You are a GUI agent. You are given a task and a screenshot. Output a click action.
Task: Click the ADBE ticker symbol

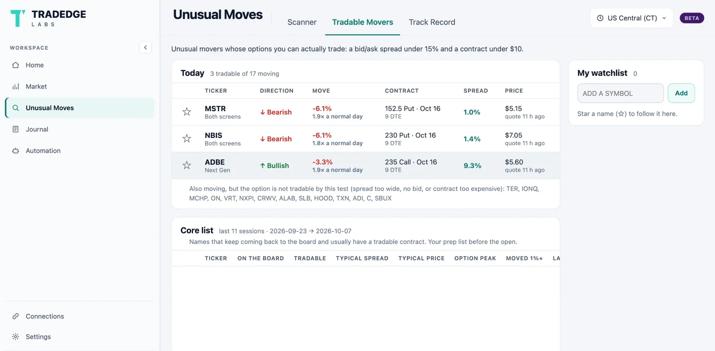[215, 162]
